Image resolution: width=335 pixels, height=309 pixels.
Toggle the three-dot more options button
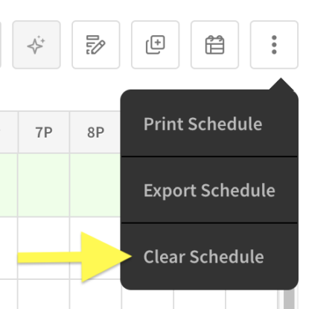[x=274, y=45]
